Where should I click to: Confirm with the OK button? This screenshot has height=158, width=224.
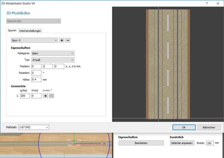click(184, 127)
